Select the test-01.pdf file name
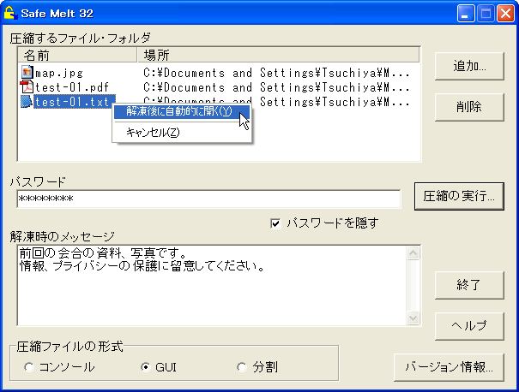The image size is (519, 392). (x=72, y=87)
